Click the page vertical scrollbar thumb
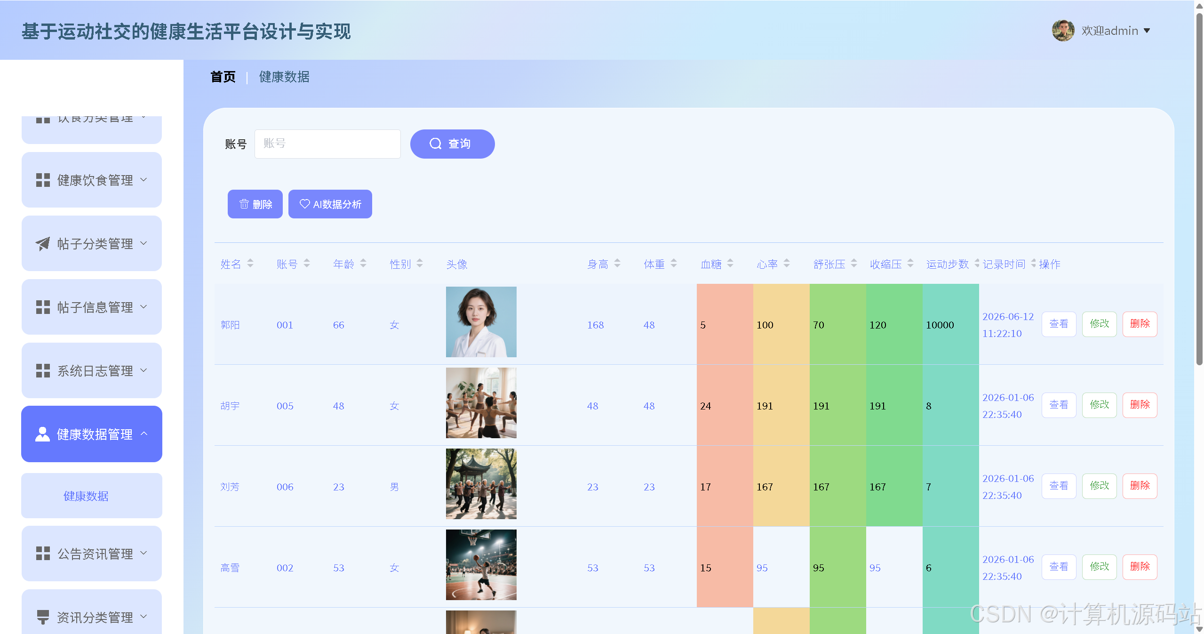This screenshot has width=1204, height=634. click(x=1199, y=188)
